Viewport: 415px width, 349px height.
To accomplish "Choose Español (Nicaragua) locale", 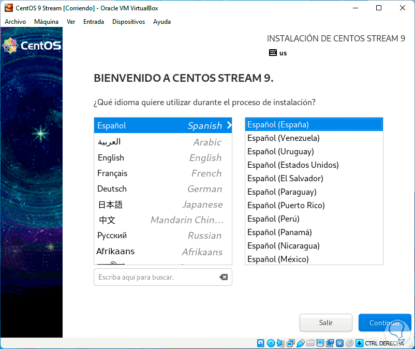I will pos(314,246).
